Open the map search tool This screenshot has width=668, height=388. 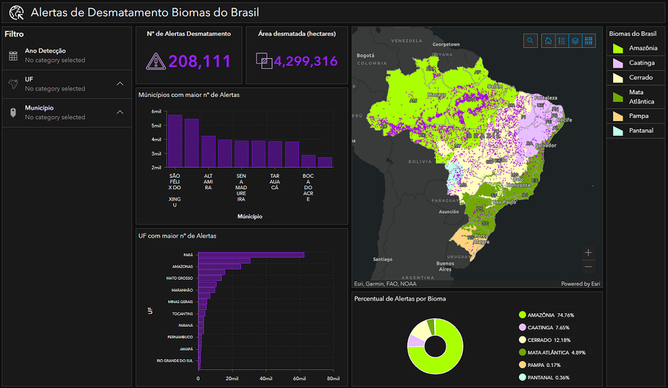(530, 41)
